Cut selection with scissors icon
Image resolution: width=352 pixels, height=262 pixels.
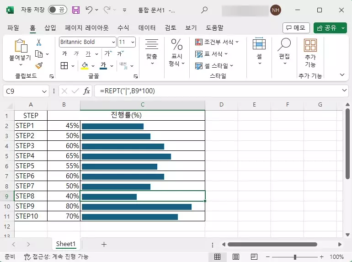pyautogui.click(x=39, y=42)
